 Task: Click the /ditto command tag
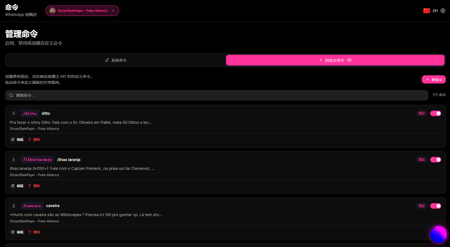pyautogui.click(x=30, y=113)
